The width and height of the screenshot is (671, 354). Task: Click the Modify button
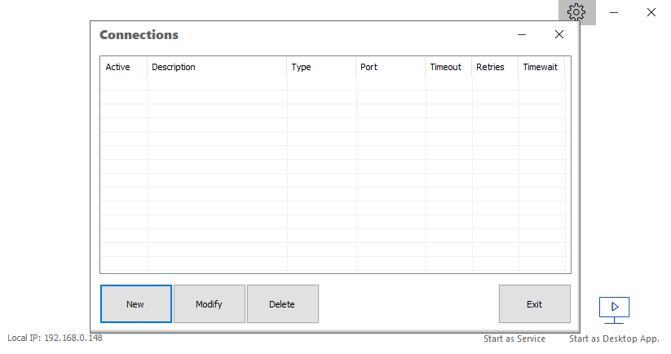(209, 304)
